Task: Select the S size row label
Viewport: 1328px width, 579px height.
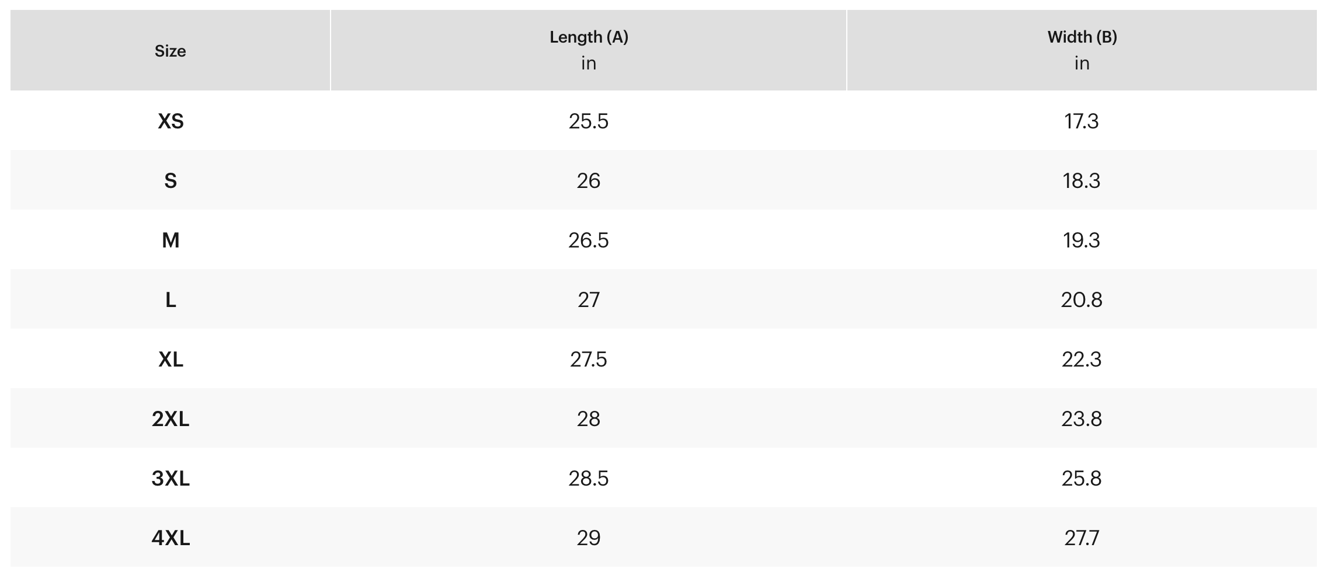Action: [x=171, y=181]
